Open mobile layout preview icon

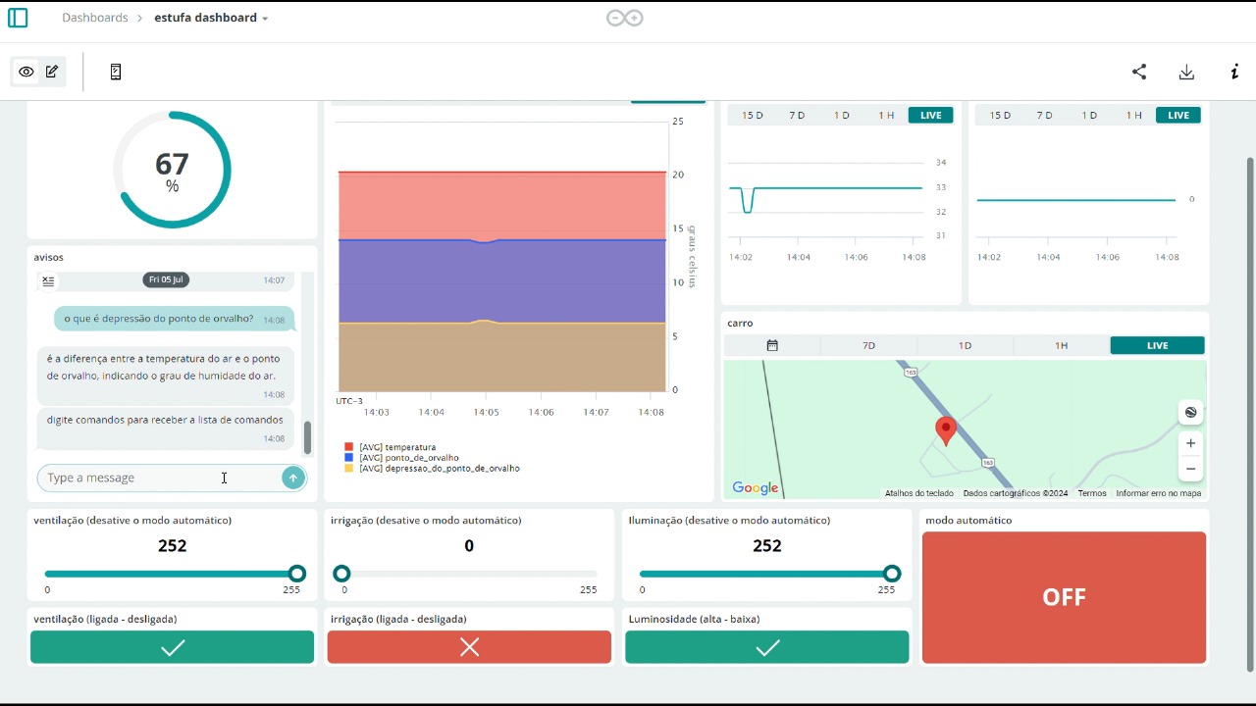point(116,72)
